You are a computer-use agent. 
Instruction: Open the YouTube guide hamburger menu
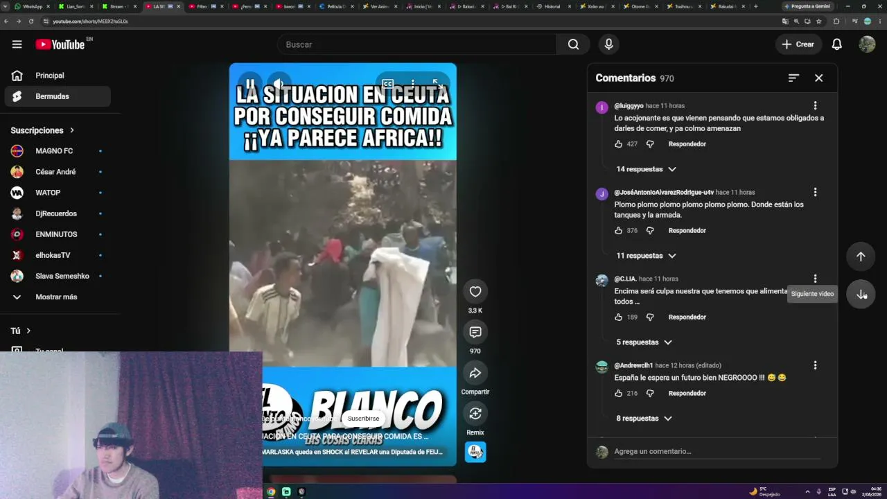tap(17, 44)
